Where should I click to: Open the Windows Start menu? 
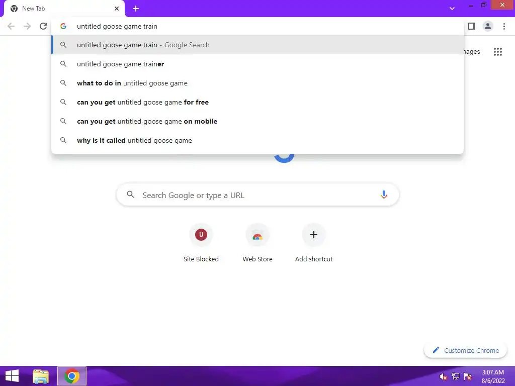pos(12,376)
